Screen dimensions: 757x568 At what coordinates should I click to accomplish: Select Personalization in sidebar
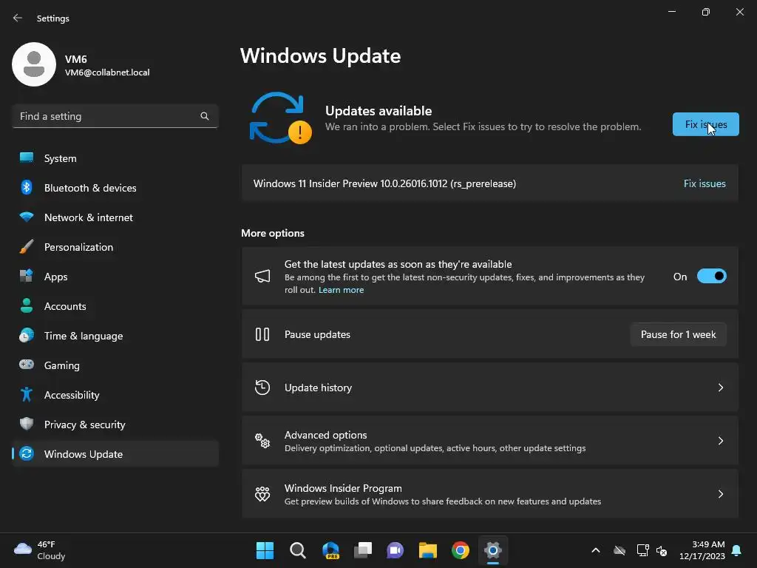115,247
